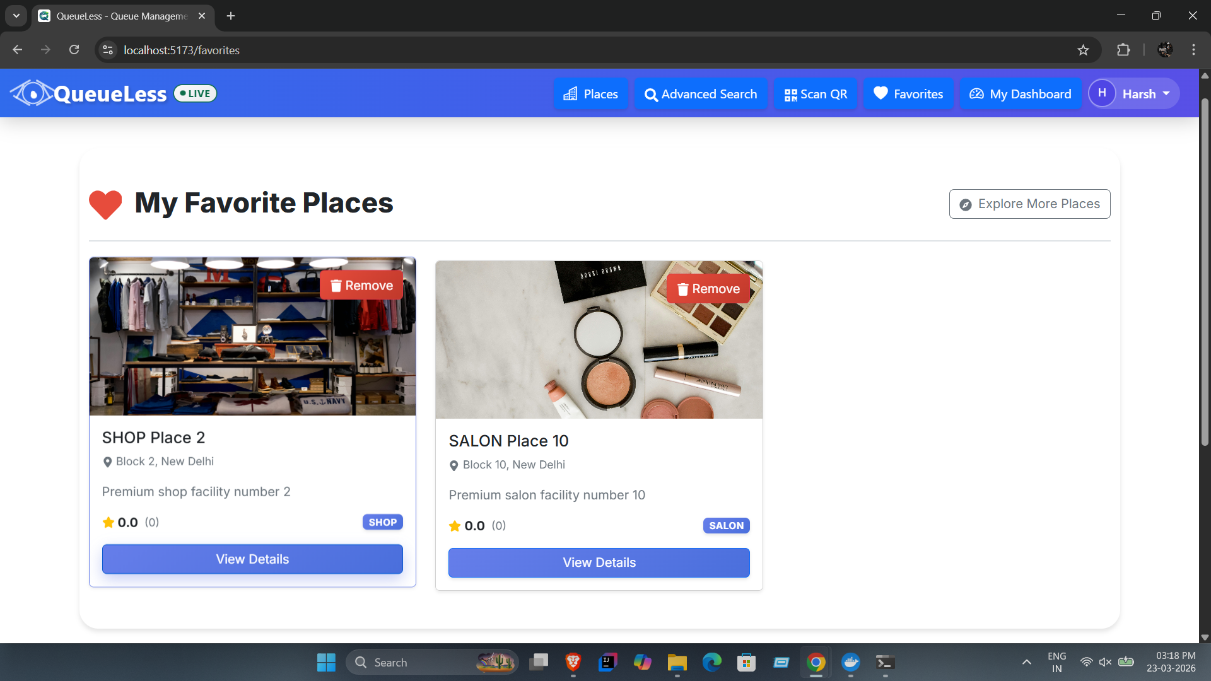The width and height of the screenshot is (1211, 681).
Task: Open File Explorer from taskbar
Action: coord(677,662)
